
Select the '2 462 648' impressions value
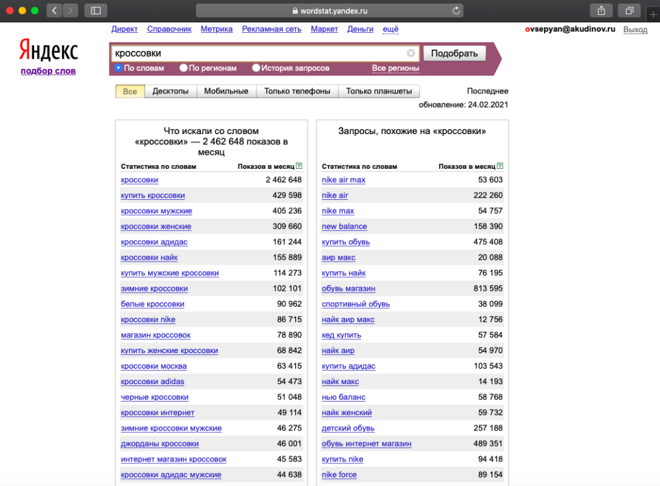pyautogui.click(x=284, y=180)
